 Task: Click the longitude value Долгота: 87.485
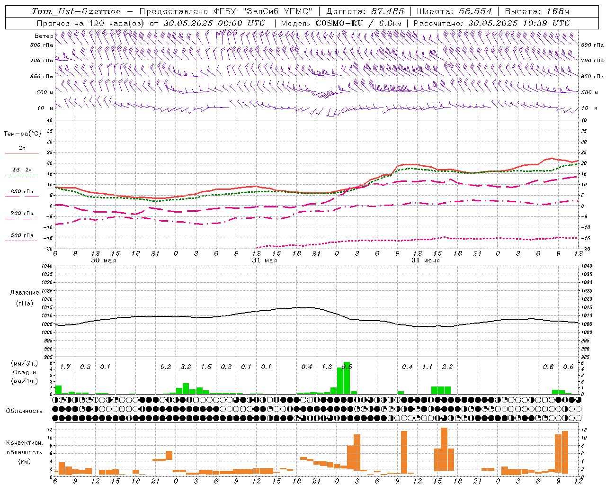point(365,11)
